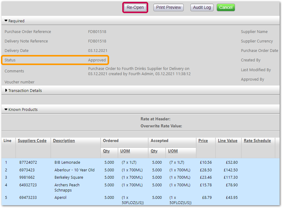Click the Accepted group header
This screenshot has height=208, width=283.
coord(159,140)
